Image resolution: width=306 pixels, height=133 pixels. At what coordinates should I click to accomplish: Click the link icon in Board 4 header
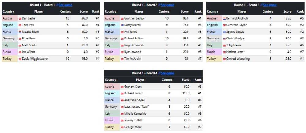click(x=159, y=73)
